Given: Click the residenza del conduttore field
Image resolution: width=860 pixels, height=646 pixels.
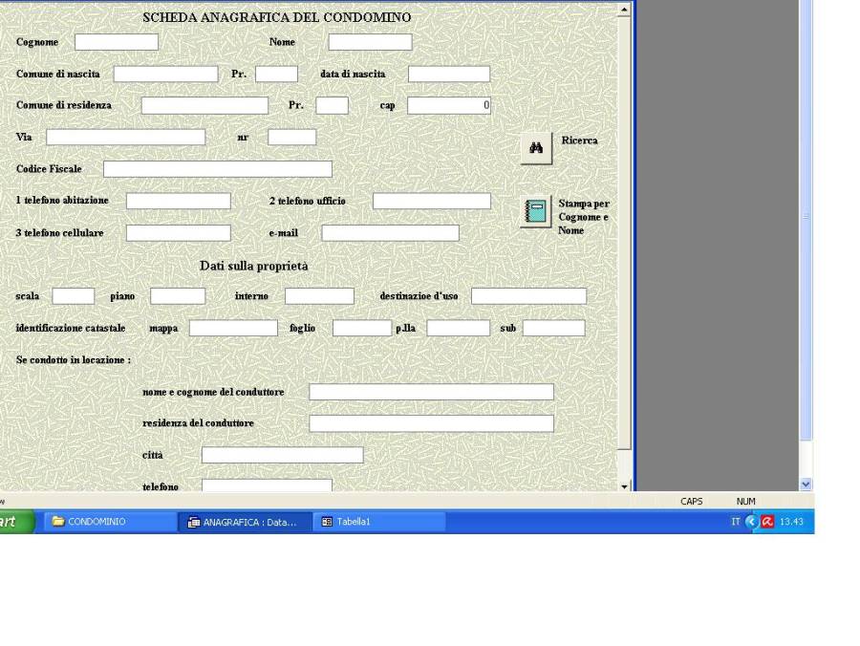Looking at the screenshot, I should click(x=432, y=423).
